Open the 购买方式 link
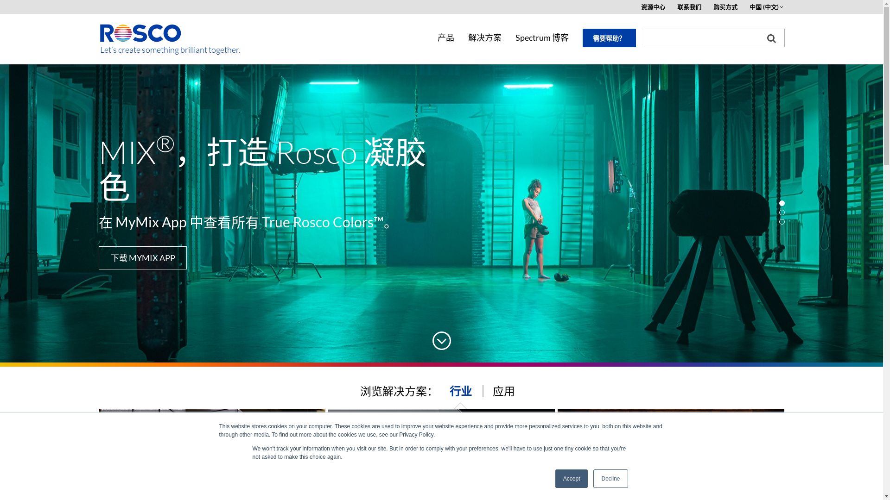Viewport: 890px width, 500px height. click(725, 7)
